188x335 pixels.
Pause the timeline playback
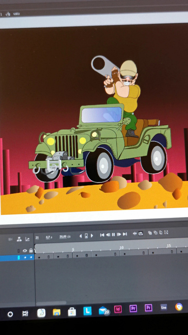pos(113,234)
